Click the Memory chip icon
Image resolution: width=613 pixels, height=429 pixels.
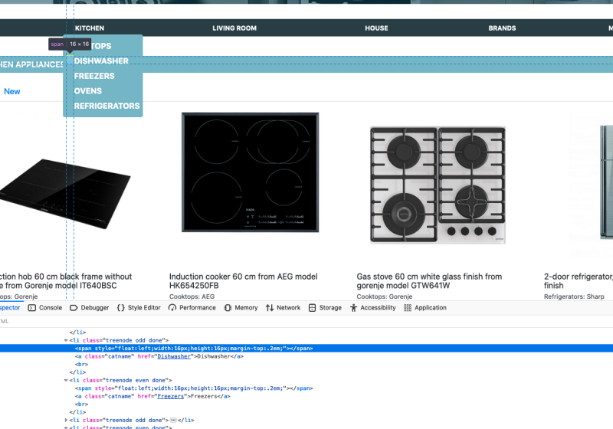228,308
